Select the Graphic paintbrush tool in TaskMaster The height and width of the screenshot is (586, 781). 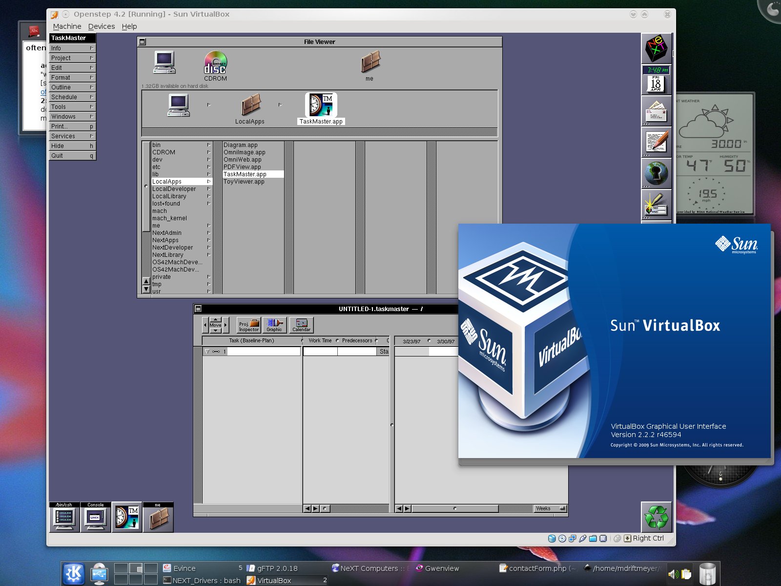(274, 324)
